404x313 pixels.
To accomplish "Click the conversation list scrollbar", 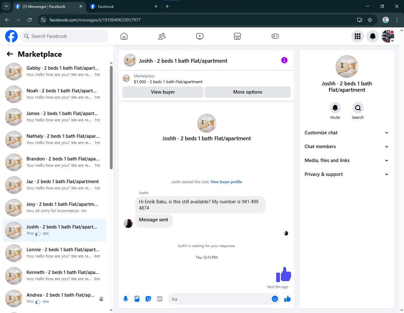I will tap(111, 118).
